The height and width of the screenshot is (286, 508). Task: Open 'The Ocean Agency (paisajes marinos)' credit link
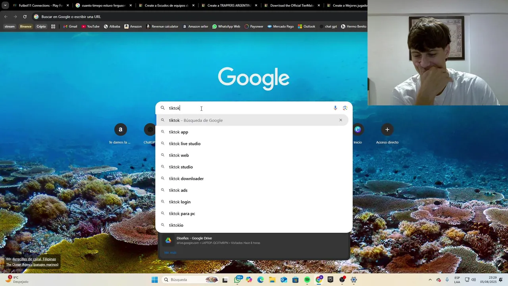coord(32,265)
